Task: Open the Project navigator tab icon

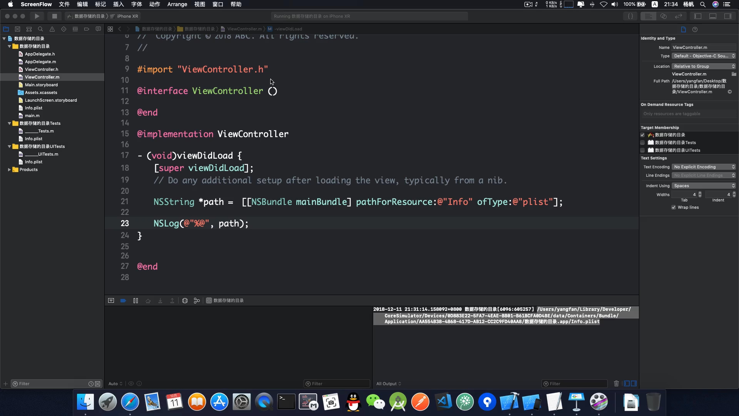Action: coord(6,29)
